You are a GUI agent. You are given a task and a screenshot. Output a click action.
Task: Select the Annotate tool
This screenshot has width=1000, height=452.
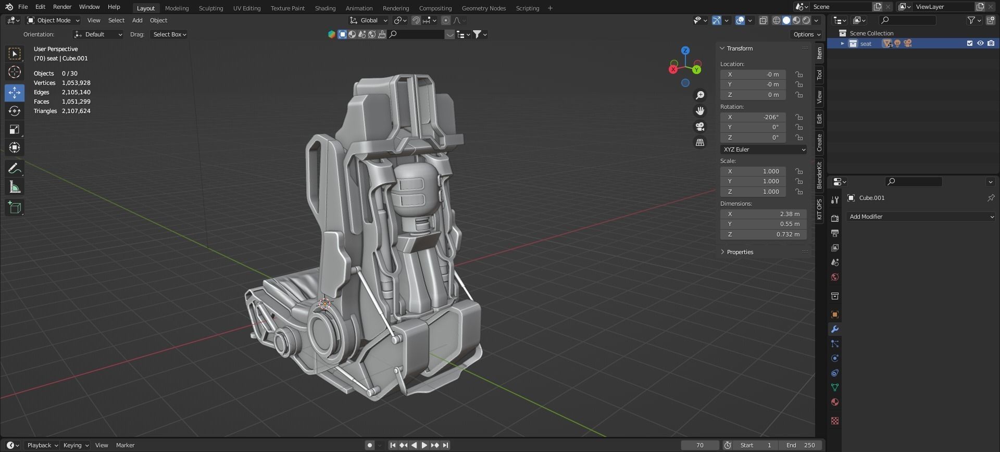[x=15, y=169]
